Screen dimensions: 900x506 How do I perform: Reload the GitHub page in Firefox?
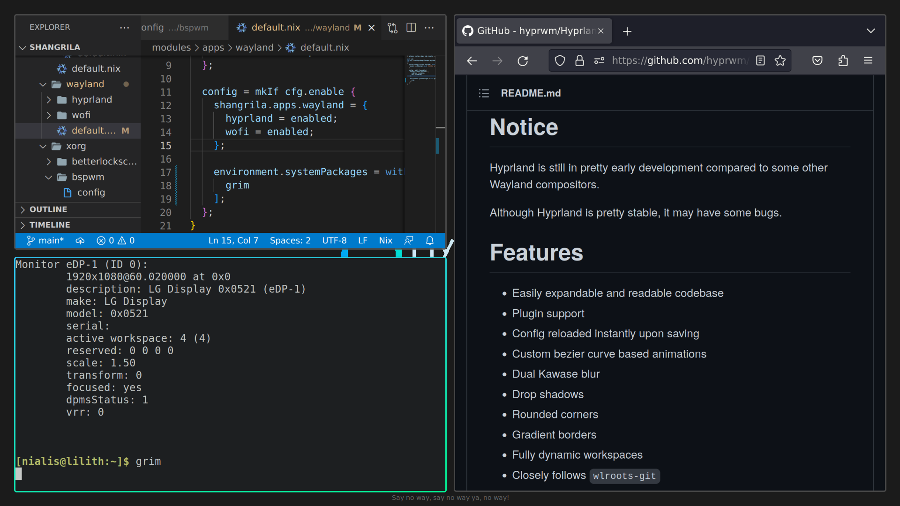tap(523, 60)
